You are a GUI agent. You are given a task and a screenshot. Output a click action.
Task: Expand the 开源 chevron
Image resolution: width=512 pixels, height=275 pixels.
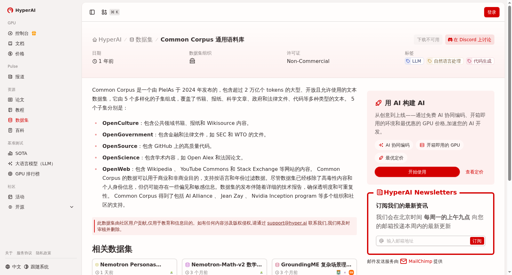pos(72,207)
